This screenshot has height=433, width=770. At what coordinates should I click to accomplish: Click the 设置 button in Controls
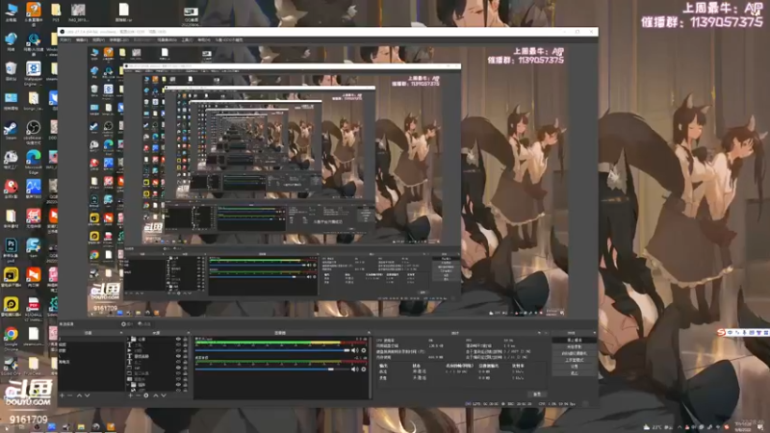click(575, 367)
